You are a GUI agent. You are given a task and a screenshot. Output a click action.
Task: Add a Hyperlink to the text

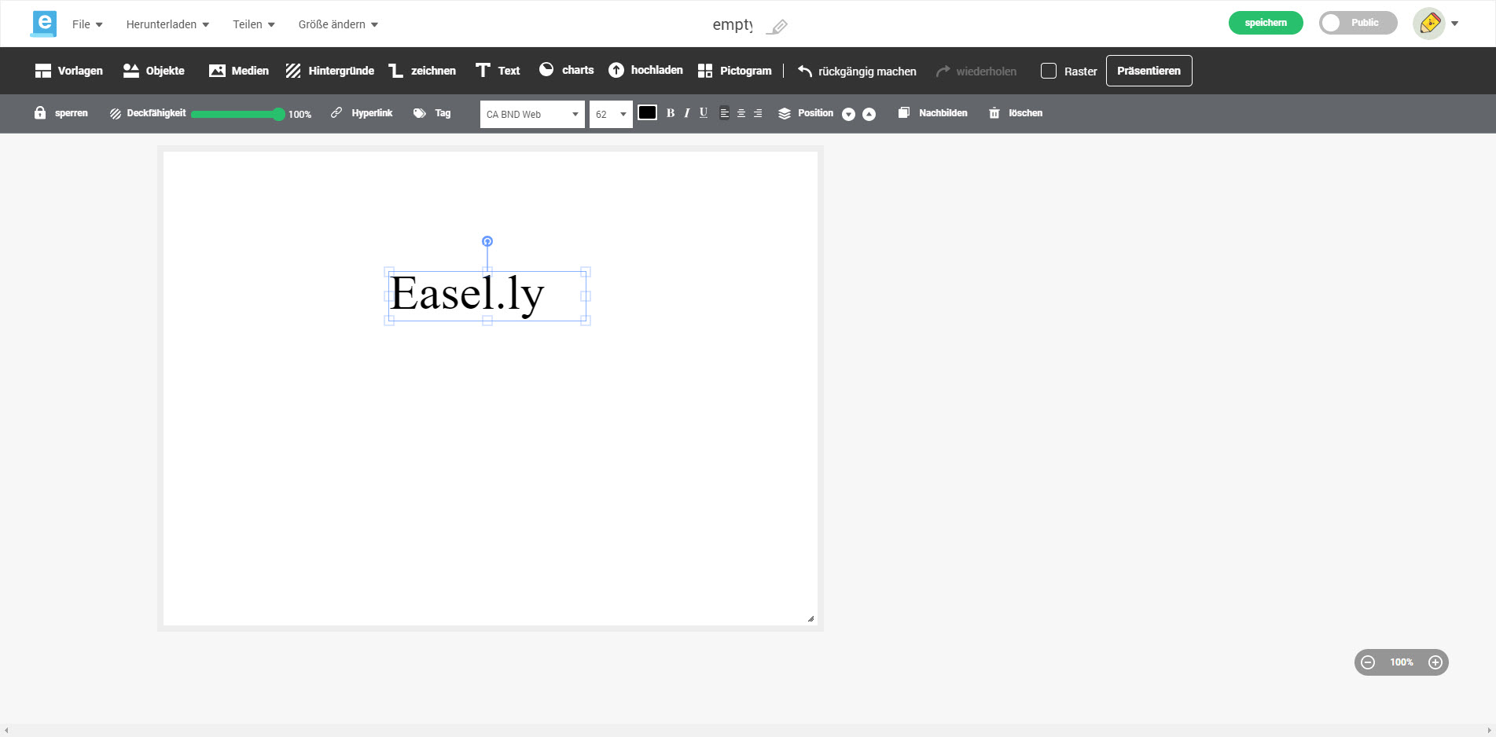point(362,113)
